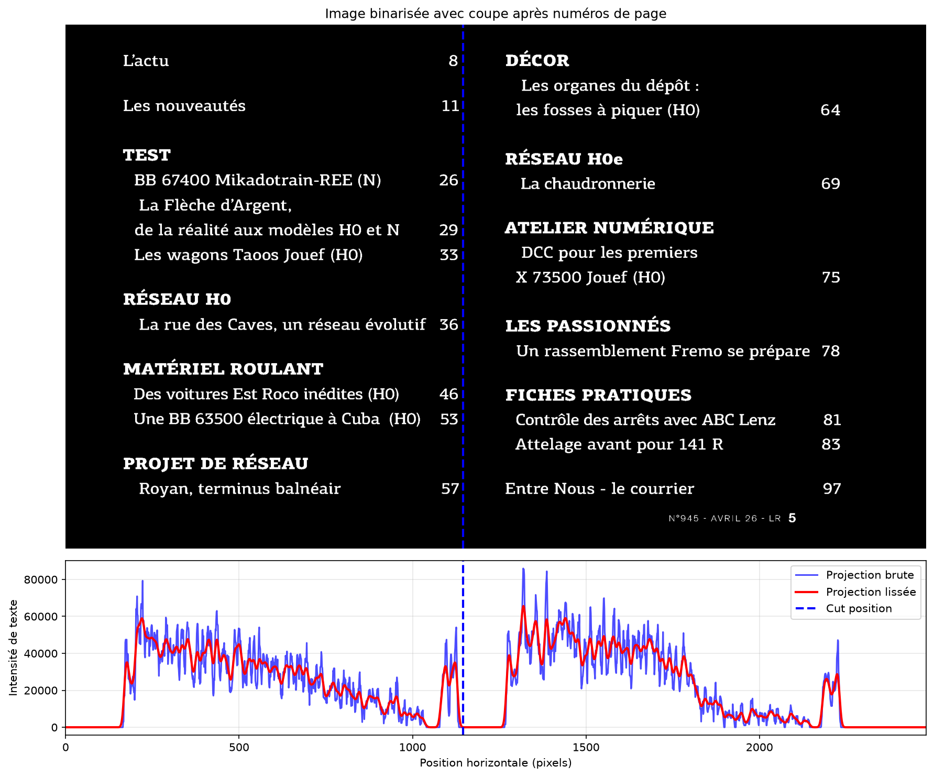Click legend entry 'Cut position'

click(x=859, y=609)
